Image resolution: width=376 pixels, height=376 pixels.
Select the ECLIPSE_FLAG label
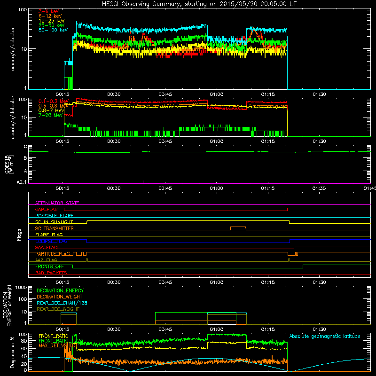(51, 241)
